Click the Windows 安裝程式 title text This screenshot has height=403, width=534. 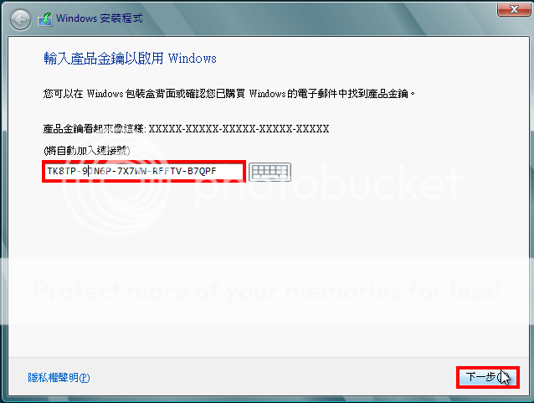(x=100, y=18)
